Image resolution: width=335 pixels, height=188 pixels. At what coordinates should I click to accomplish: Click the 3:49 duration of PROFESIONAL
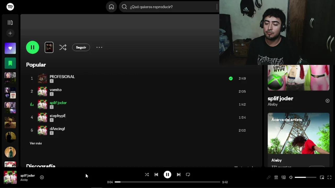click(x=242, y=78)
